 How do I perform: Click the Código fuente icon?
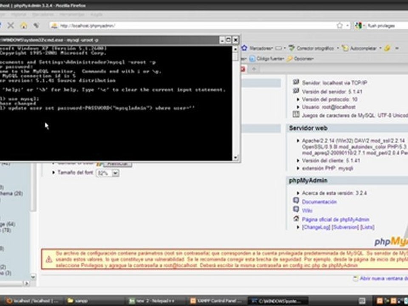coord(252,59)
